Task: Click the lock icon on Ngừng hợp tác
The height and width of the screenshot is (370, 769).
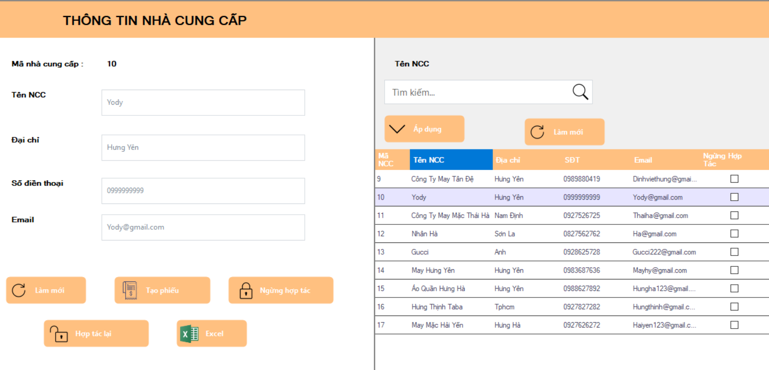Action: pyautogui.click(x=246, y=290)
